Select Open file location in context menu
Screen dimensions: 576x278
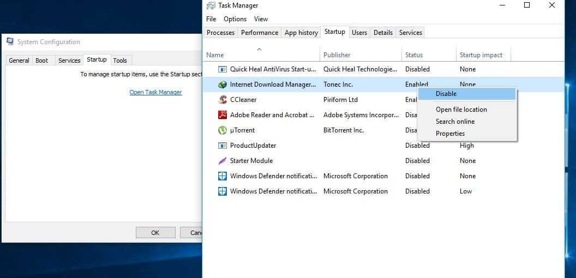tap(461, 110)
